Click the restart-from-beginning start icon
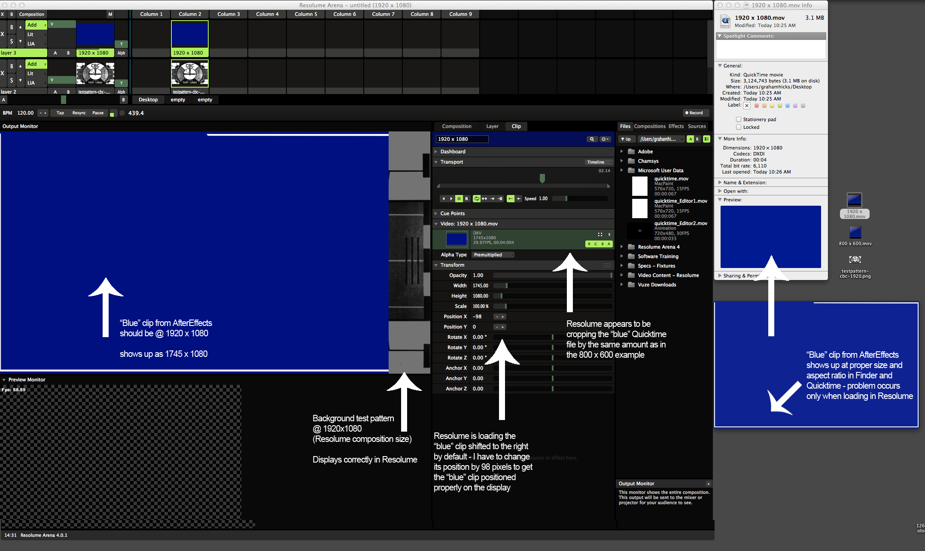 518,198
